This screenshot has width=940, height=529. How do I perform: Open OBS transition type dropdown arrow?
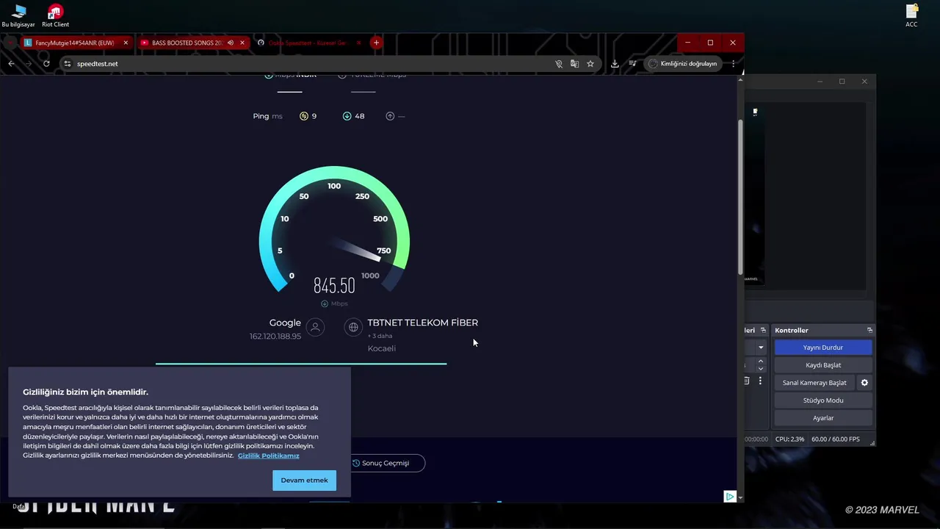761,348
